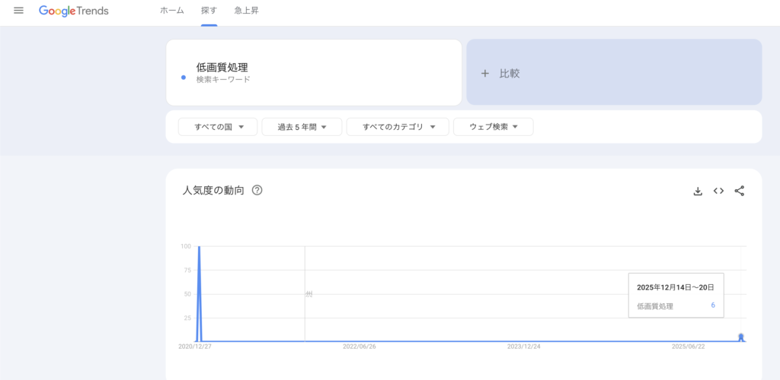Click the plus icon in 比較
780x380 pixels.
coord(485,74)
